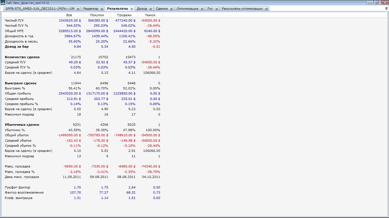This screenshot has height=218, width=389.
Task: Show the Лог tab
Action: point(210,9)
